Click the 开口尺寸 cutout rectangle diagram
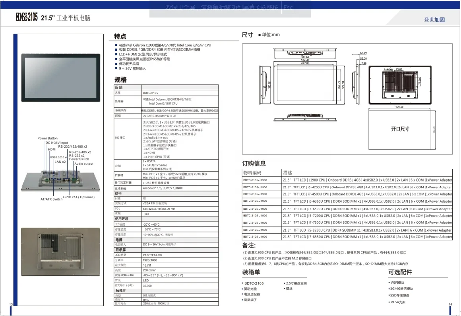Screen dimensions: 461x316 [399, 129]
